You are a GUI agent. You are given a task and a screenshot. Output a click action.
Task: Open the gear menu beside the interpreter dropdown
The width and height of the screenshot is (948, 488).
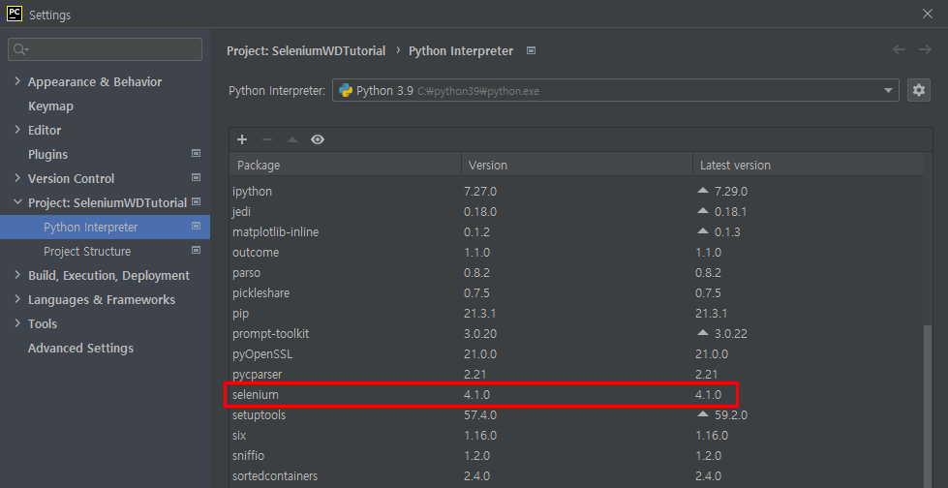pos(919,91)
